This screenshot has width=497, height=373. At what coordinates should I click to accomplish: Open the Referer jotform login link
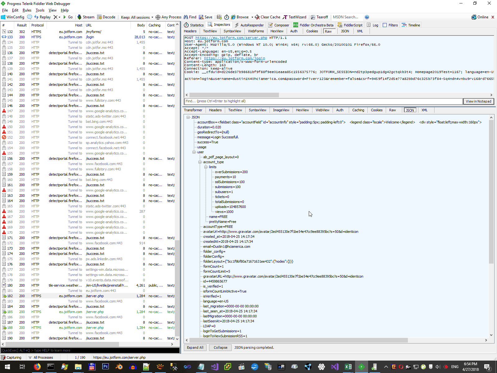[x=235, y=58]
